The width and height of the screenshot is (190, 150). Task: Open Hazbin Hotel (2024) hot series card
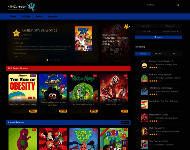114,93
